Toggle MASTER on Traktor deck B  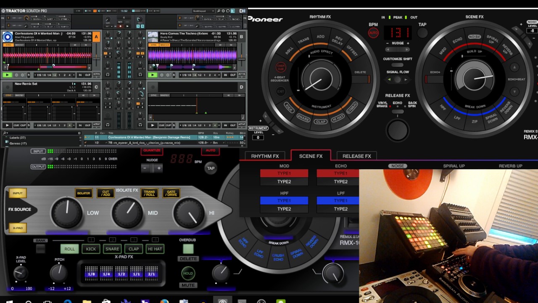[x=164, y=45]
